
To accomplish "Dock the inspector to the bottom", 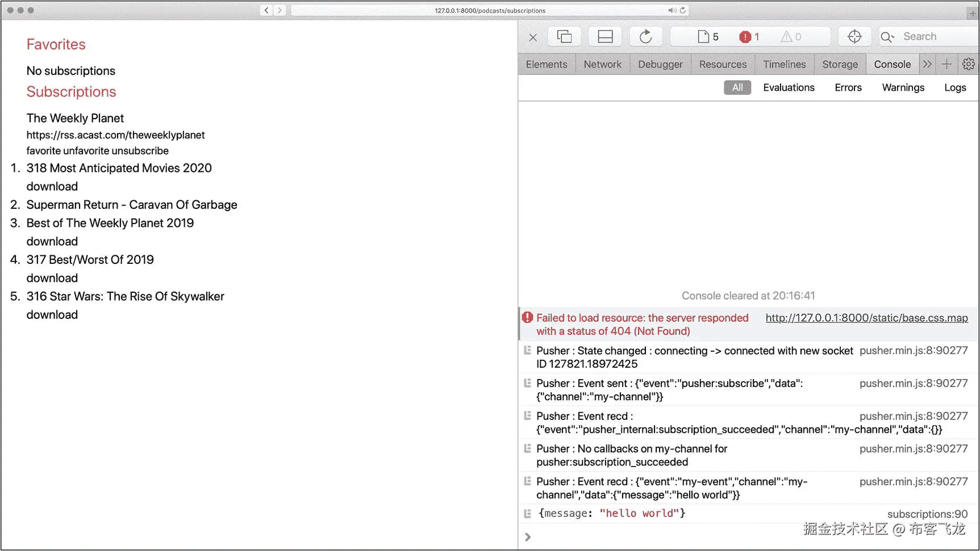I will [605, 37].
